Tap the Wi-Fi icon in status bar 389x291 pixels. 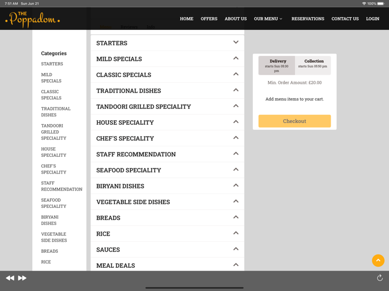pos(364,3)
